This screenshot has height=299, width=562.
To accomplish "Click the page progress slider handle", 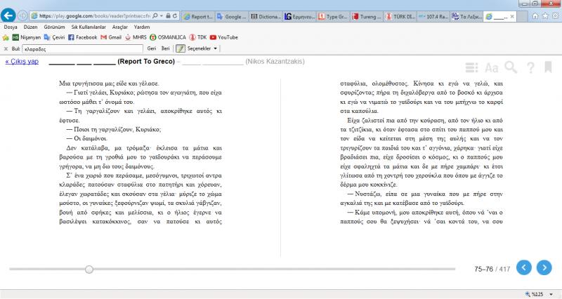I will (x=89, y=270).
